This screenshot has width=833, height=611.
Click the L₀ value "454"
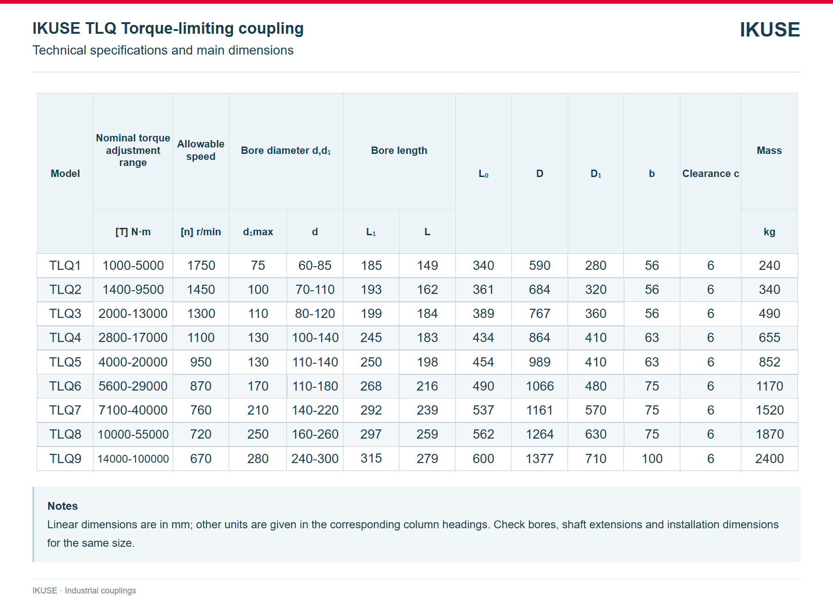484,362
